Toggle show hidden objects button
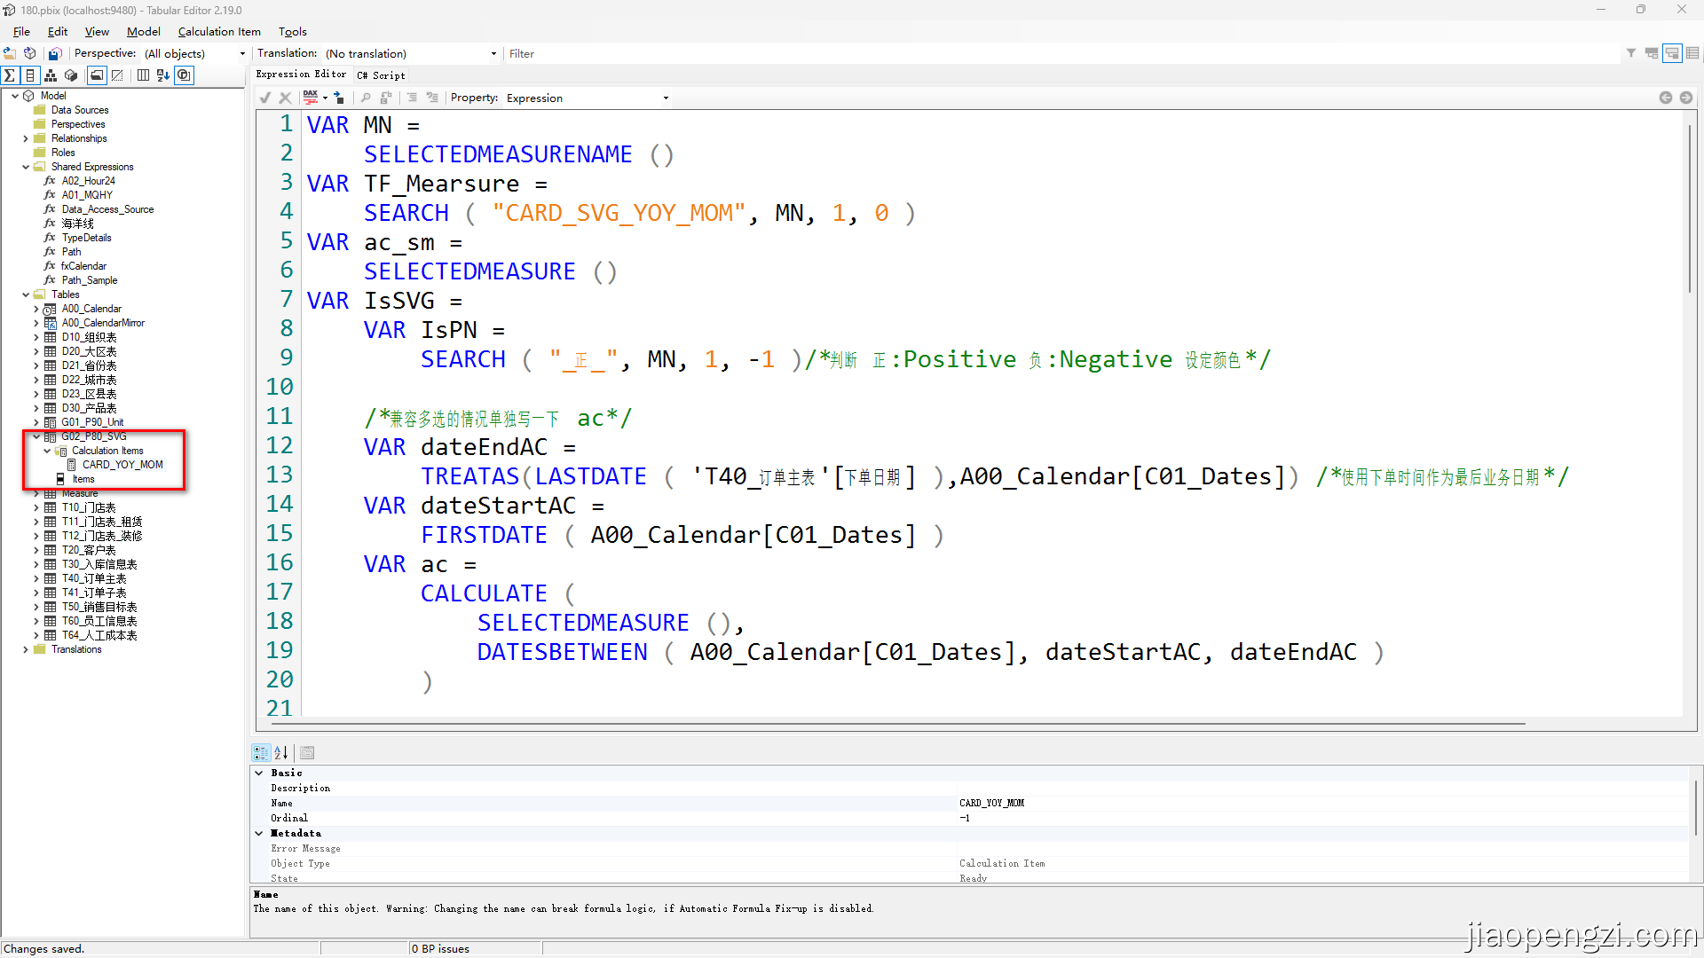Screen dimensions: 1704x958 tap(117, 75)
